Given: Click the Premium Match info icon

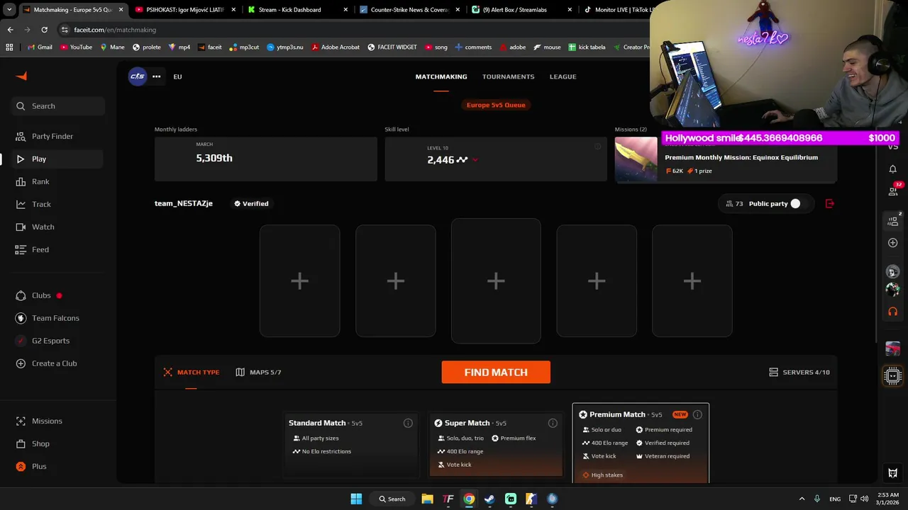Looking at the screenshot, I should tap(697, 414).
